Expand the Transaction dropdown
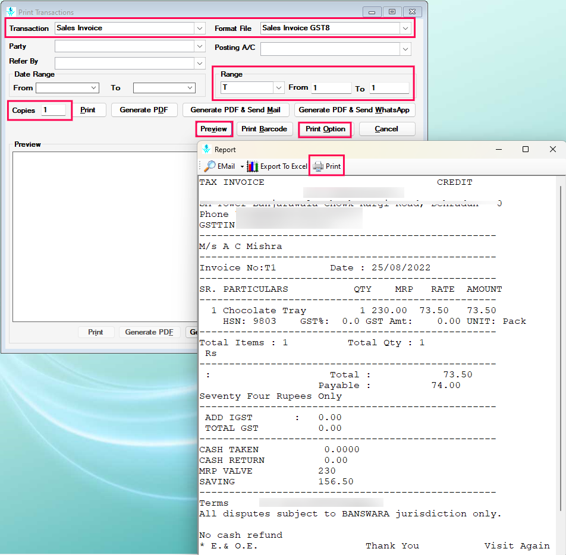The height and width of the screenshot is (555, 566). (x=200, y=28)
